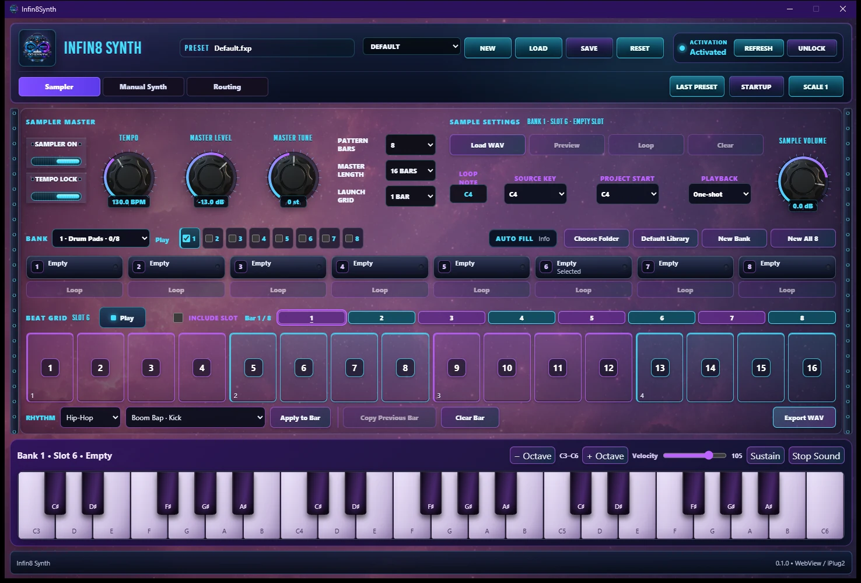Click the Export WAV button

(x=804, y=417)
